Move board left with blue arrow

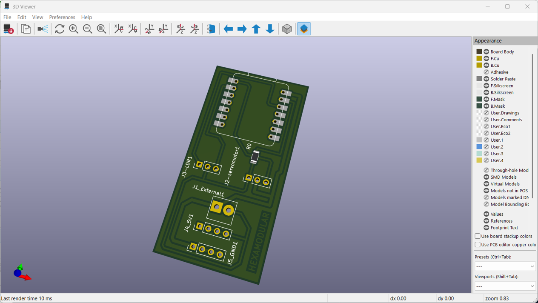228,29
